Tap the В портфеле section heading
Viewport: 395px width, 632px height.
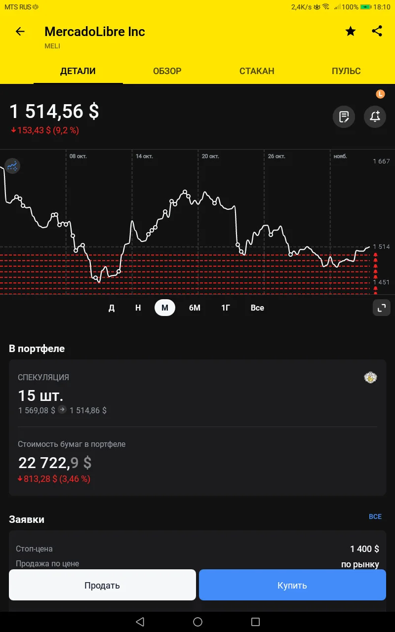tap(37, 349)
